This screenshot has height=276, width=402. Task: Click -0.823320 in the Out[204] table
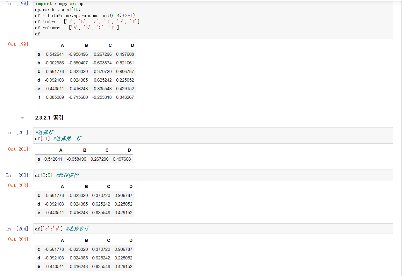[78, 249]
